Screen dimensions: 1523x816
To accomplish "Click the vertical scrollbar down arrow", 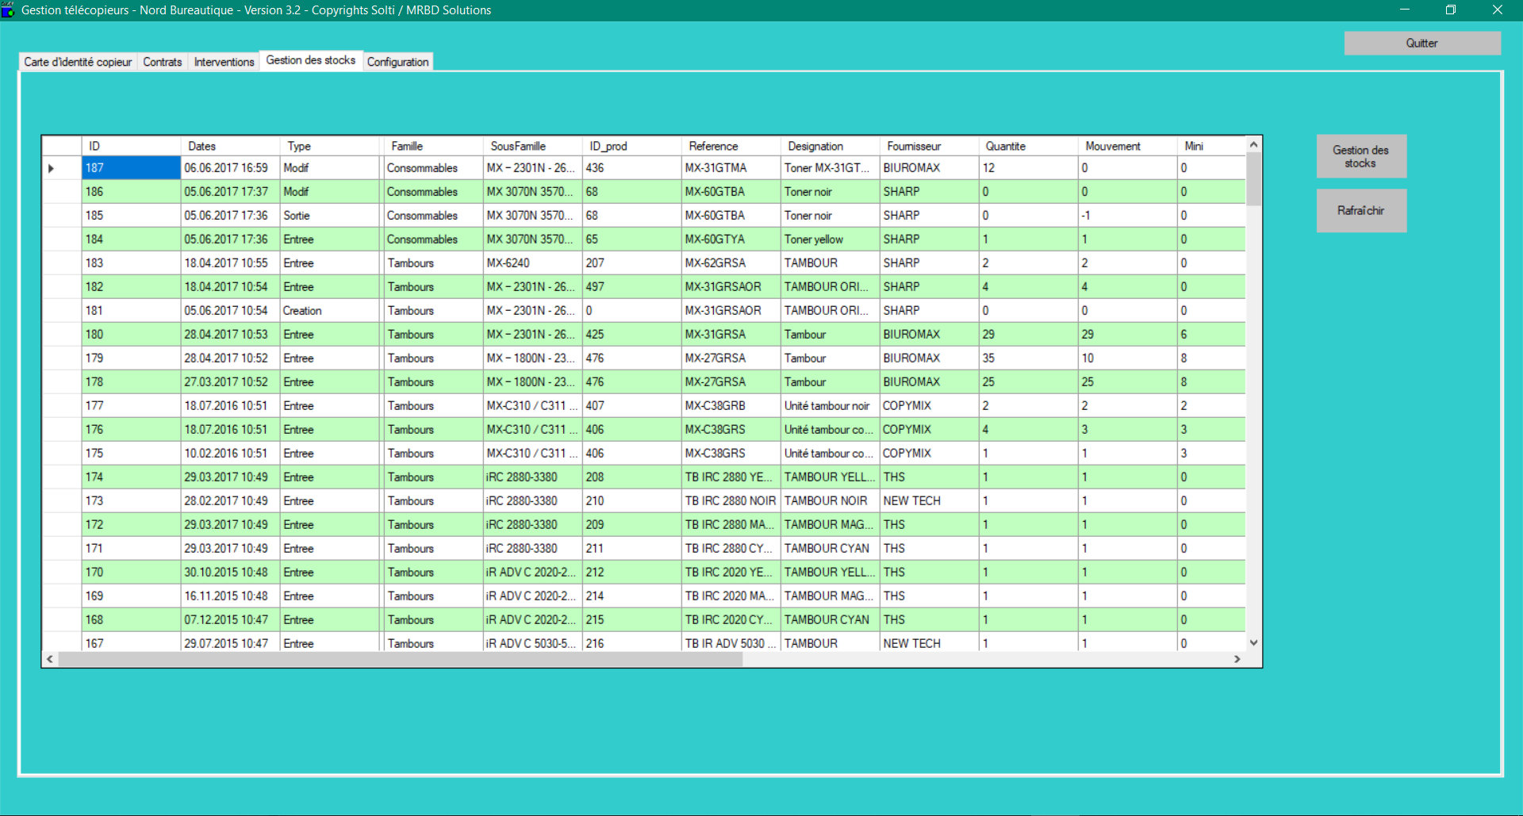I will [x=1253, y=643].
